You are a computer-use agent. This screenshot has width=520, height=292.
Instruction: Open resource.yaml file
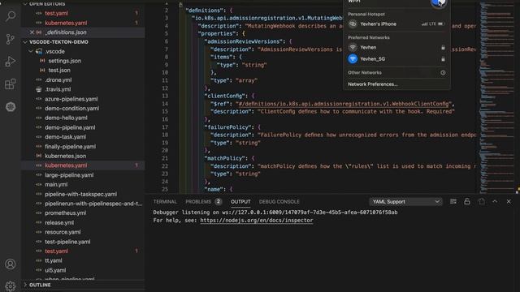pyautogui.click(x=83, y=232)
